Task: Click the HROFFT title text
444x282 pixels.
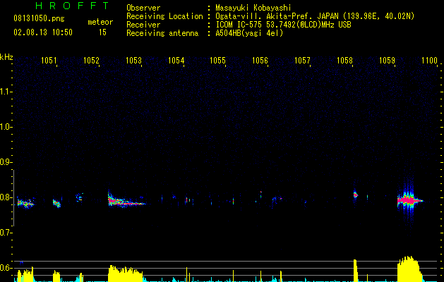Action: click(73, 6)
